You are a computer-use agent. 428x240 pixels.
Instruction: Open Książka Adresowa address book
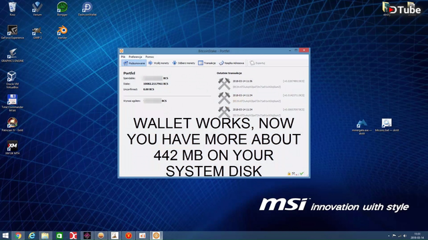coord(232,63)
